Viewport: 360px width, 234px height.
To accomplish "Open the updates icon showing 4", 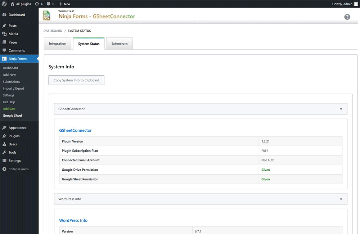I will tap(37, 4).
